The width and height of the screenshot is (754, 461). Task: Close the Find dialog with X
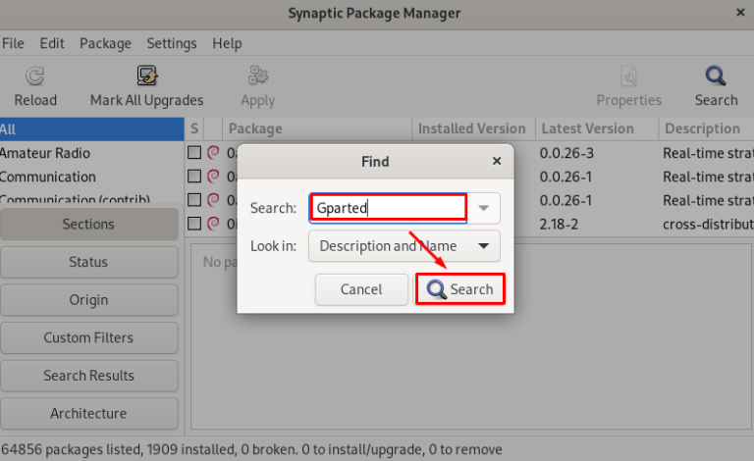tap(497, 161)
